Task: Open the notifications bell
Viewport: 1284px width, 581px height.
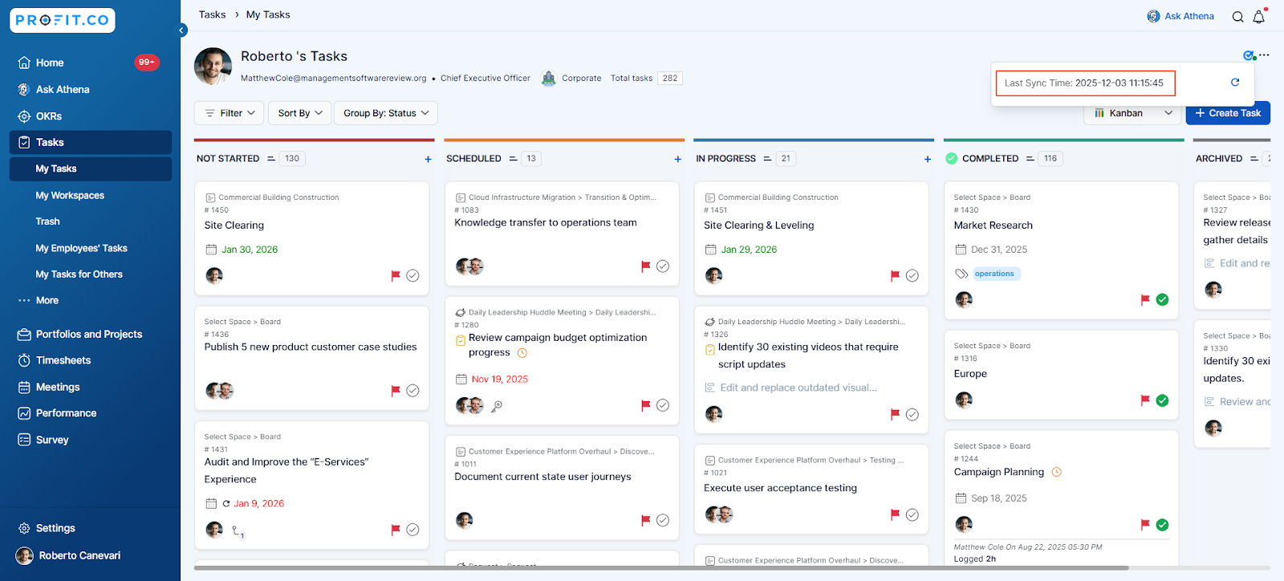Action: 1259,16
